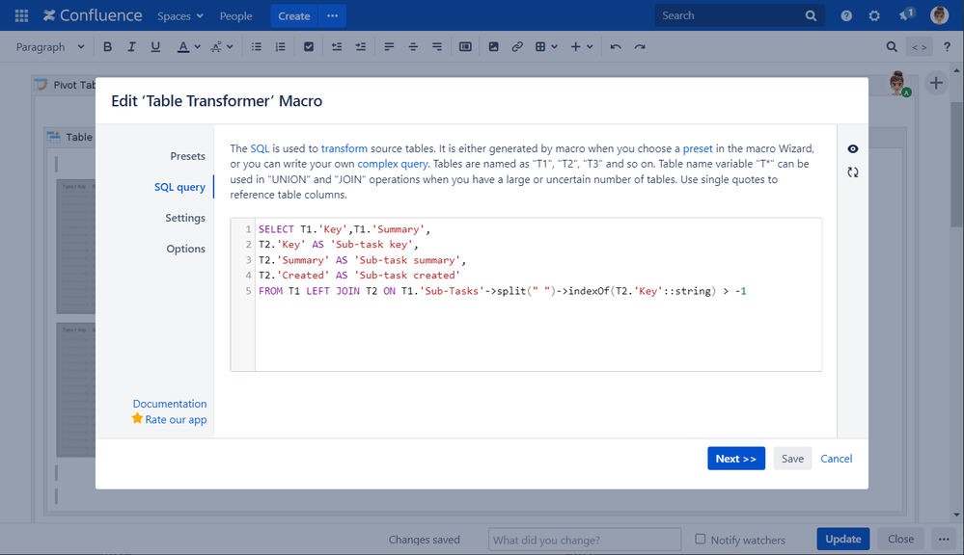Enable the Notify watchers checkbox
The width and height of the screenshot is (964, 555).
point(701,540)
